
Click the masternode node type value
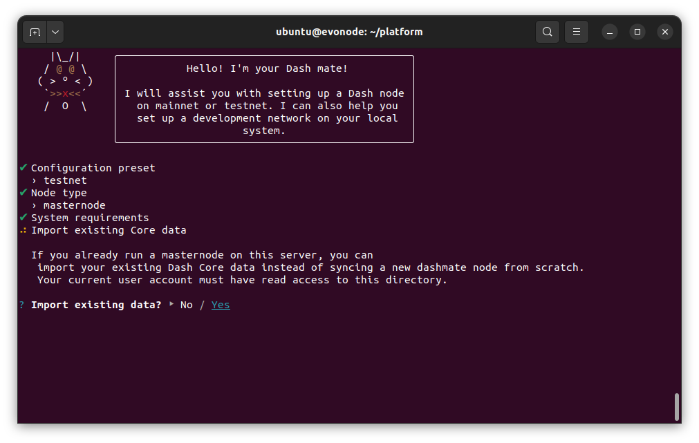(74, 205)
